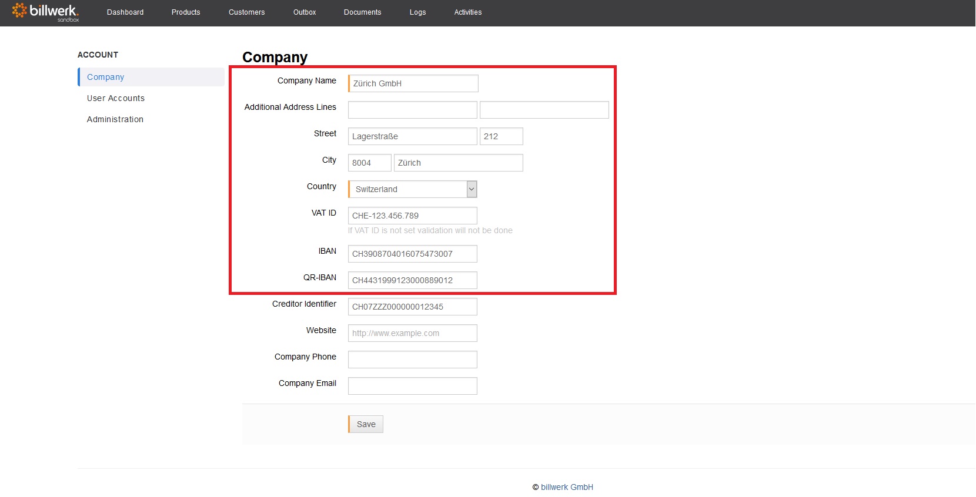This screenshot has width=976, height=497.
Task: Click the Website input field
Action: [x=413, y=333]
